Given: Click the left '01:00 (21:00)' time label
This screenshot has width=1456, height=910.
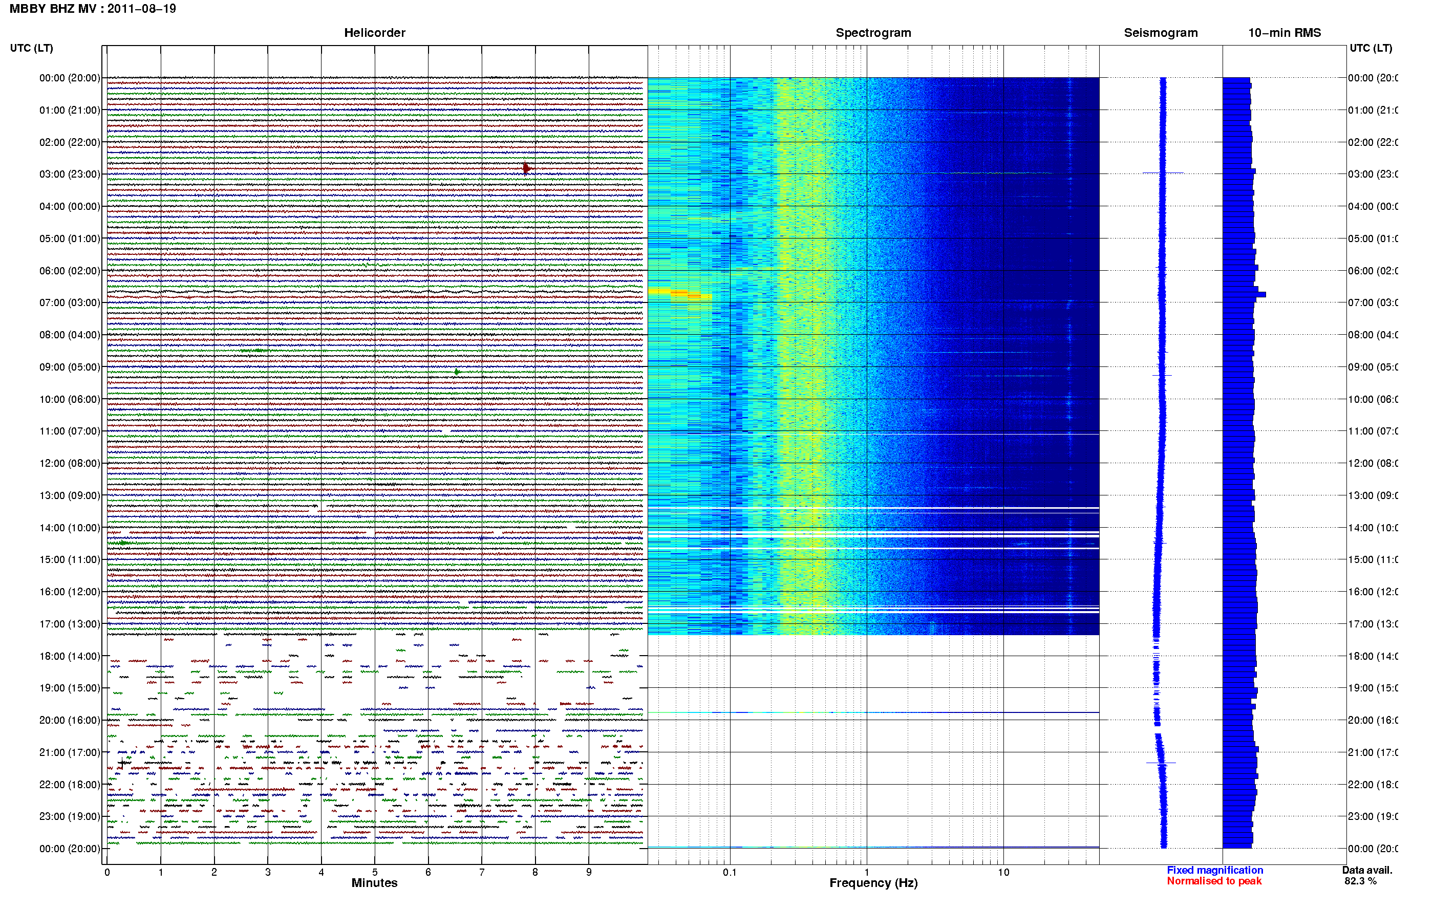Looking at the screenshot, I should tap(70, 110).
